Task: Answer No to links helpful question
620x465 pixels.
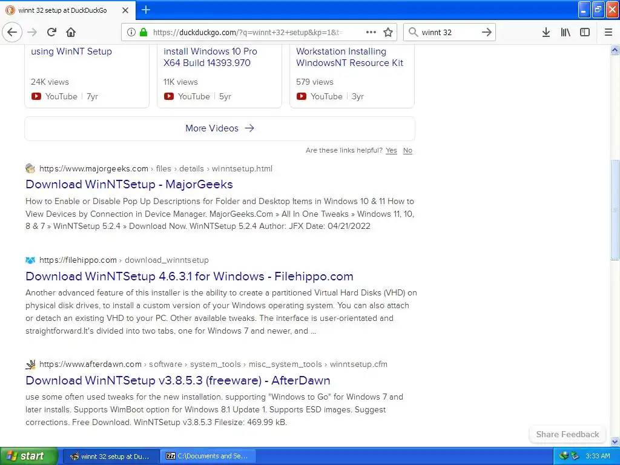Action: (407, 150)
